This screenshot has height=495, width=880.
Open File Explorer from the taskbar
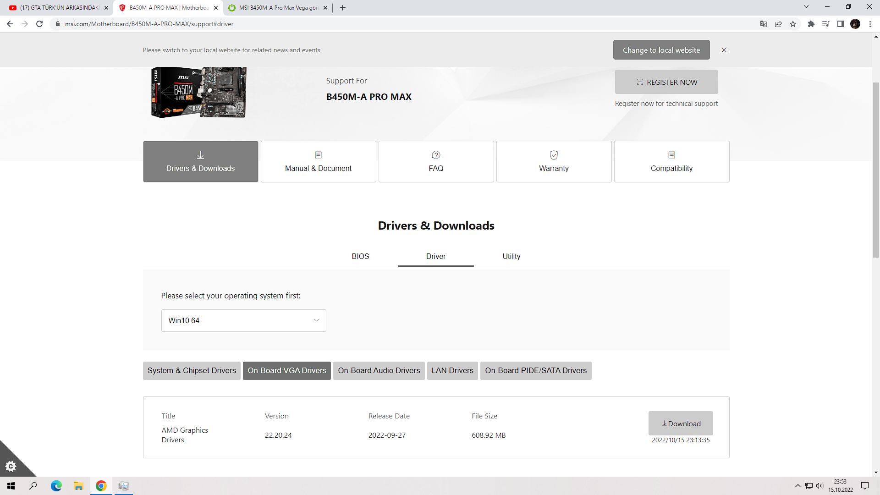78,486
